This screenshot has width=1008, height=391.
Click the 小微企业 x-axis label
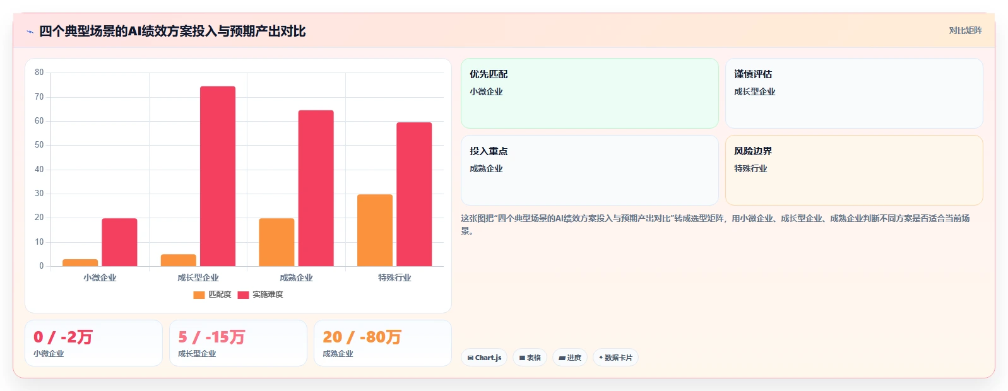[100, 277]
